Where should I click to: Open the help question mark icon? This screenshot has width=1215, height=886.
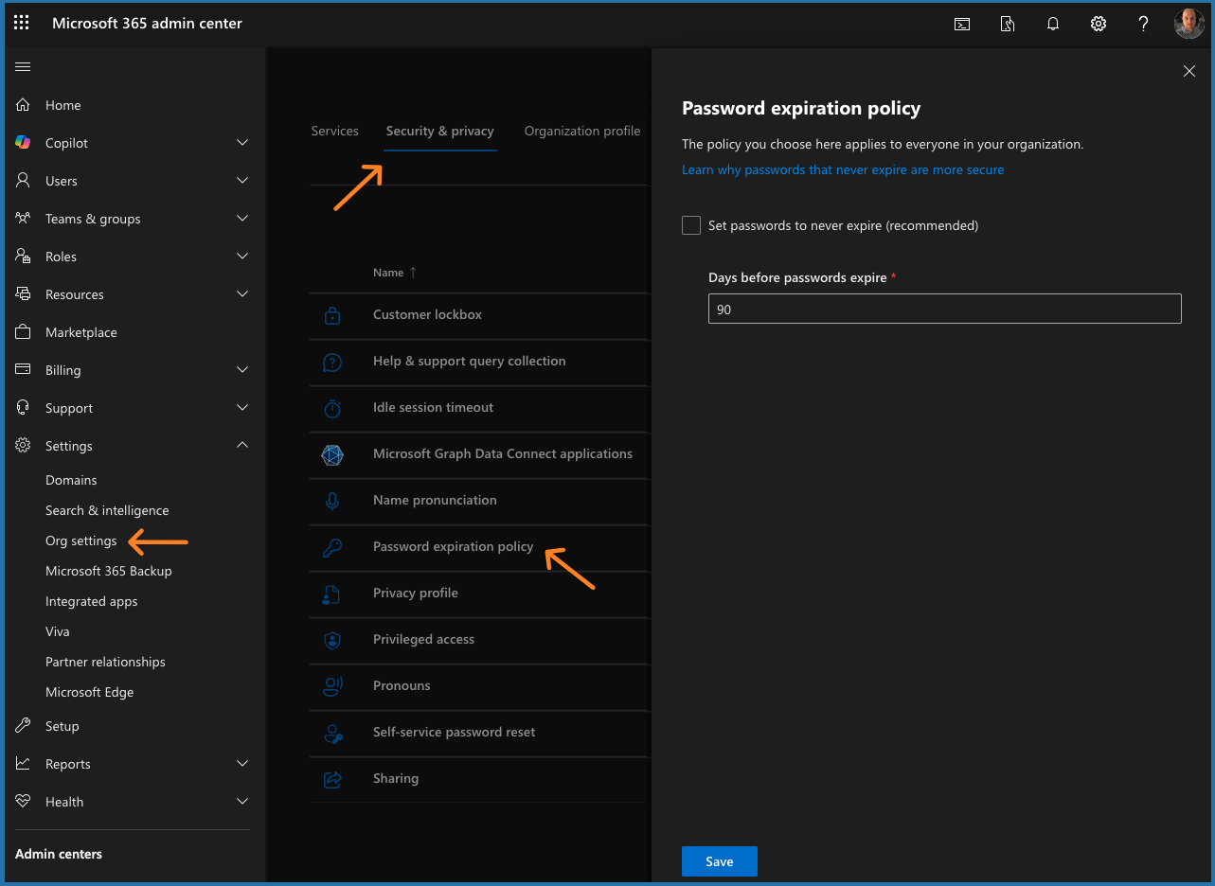click(1144, 24)
